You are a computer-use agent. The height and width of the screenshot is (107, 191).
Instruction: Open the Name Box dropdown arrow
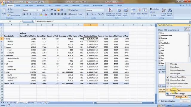21,21
